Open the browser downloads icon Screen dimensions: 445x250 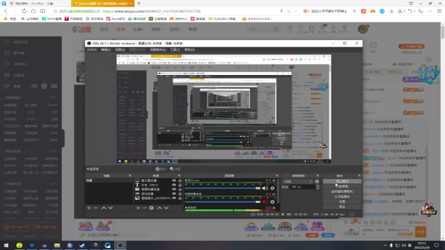tap(392, 11)
